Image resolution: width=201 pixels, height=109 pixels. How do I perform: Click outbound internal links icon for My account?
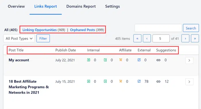(105, 60)
